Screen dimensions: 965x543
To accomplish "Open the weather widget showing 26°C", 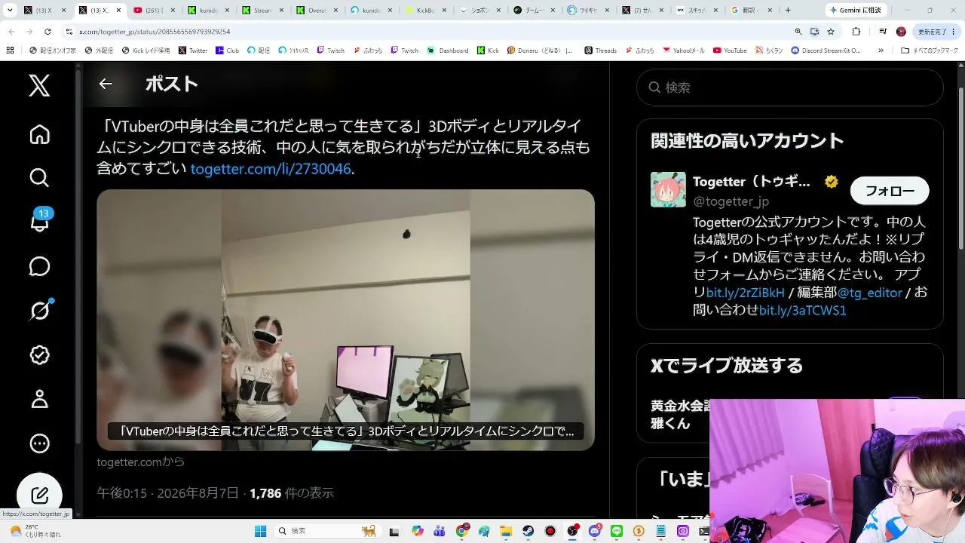I will click(x=35, y=531).
